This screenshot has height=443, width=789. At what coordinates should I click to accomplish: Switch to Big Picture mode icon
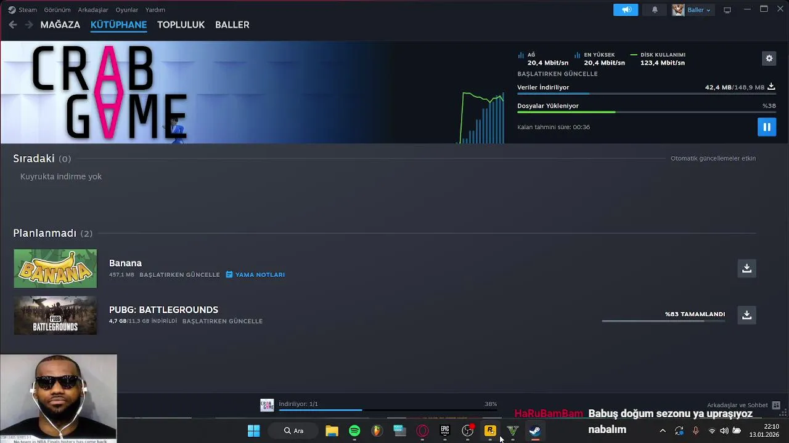727,10
